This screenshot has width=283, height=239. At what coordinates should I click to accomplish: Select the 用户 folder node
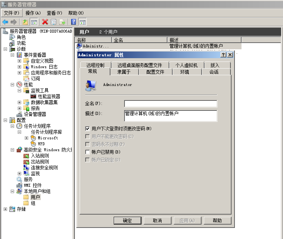pyautogui.click(x=36, y=197)
